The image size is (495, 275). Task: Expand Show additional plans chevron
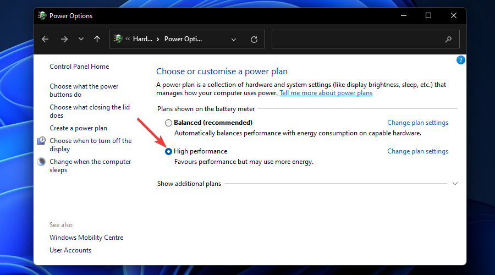coord(455,184)
